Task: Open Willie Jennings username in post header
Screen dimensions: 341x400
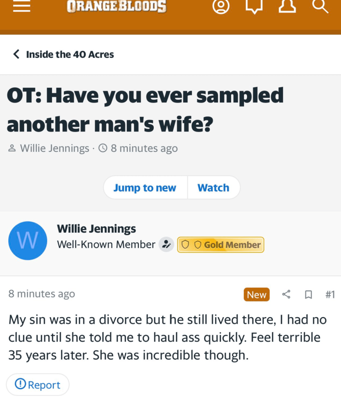Action: click(x=96, y=229)
